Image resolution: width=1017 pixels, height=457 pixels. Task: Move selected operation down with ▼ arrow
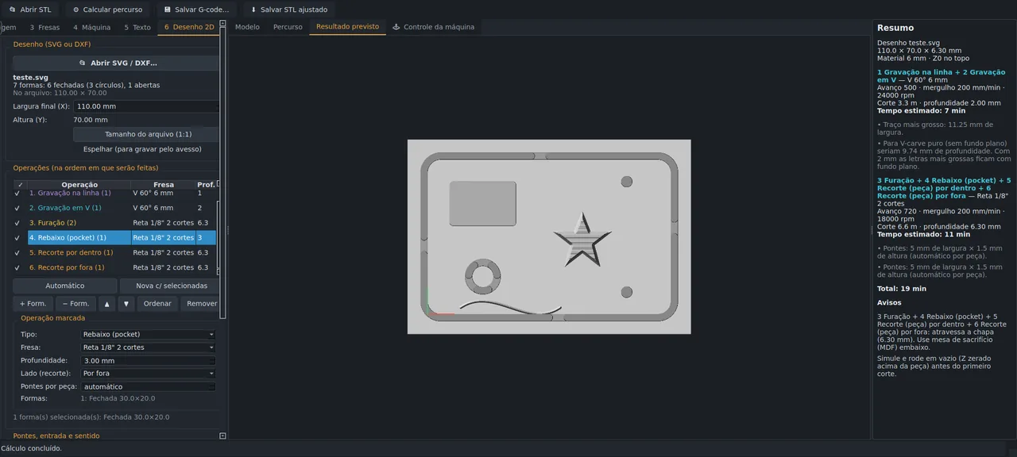126,304
